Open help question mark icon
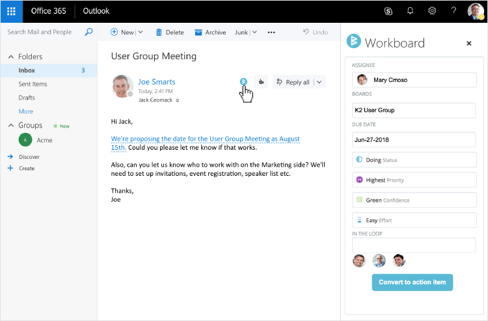This screenshot has height=321, width=488. click(454, 11)
